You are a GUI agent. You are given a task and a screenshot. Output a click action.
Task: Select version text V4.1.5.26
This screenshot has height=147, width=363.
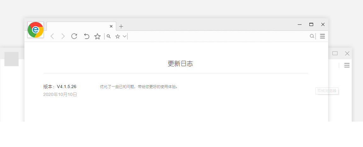coord(67,87)
